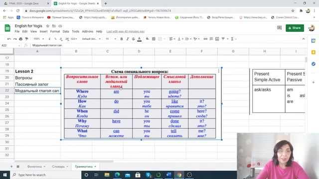Insert a chart
Screen dimensions: 319x179
[217, 39]
